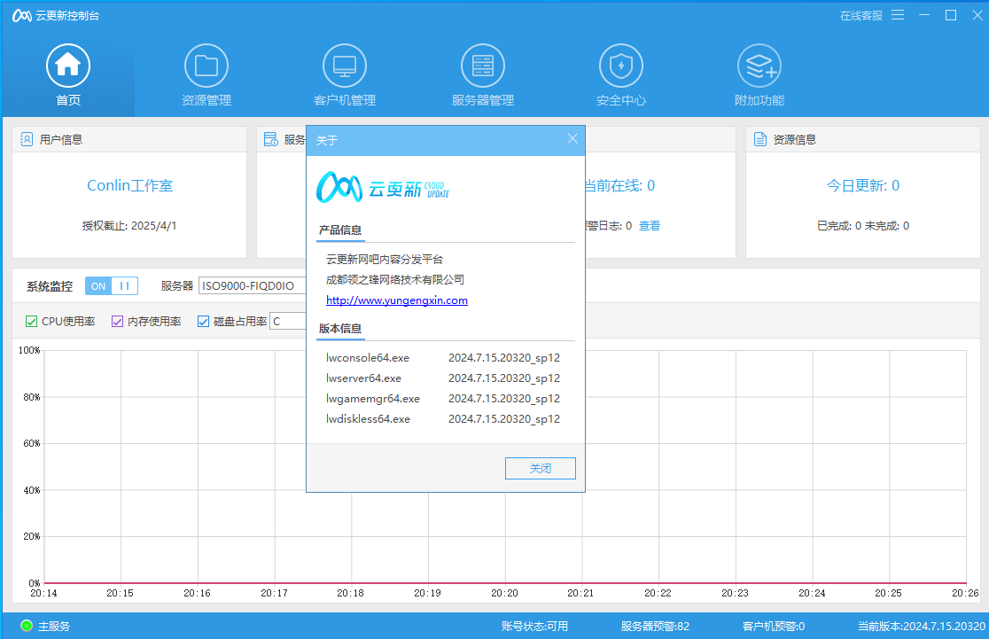
Task: Click the 云更新 logo in About dialog
Action: pos(383,187)
